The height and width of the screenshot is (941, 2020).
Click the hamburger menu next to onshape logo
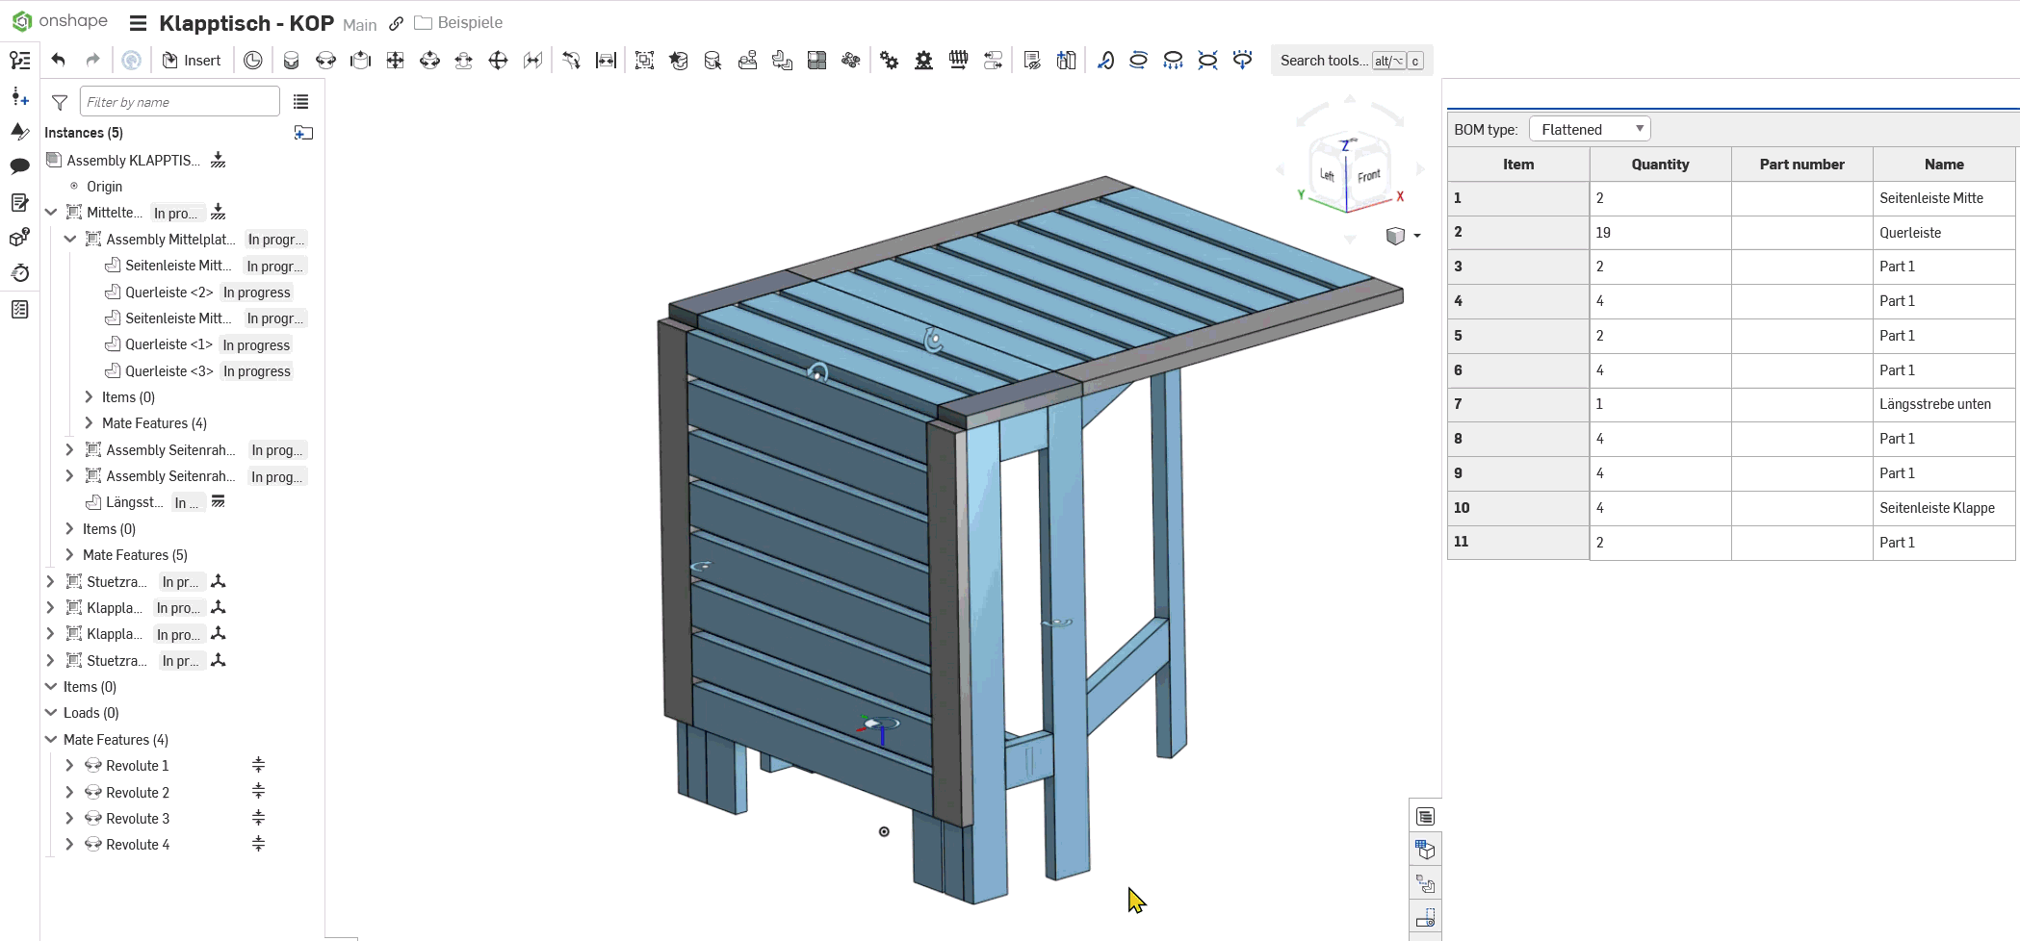click(138, 23)
